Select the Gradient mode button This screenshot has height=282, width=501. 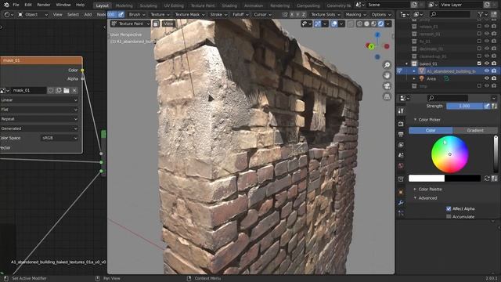coord(475,131)
